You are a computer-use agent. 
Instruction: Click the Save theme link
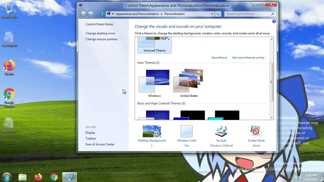click(x=219, y=58)
